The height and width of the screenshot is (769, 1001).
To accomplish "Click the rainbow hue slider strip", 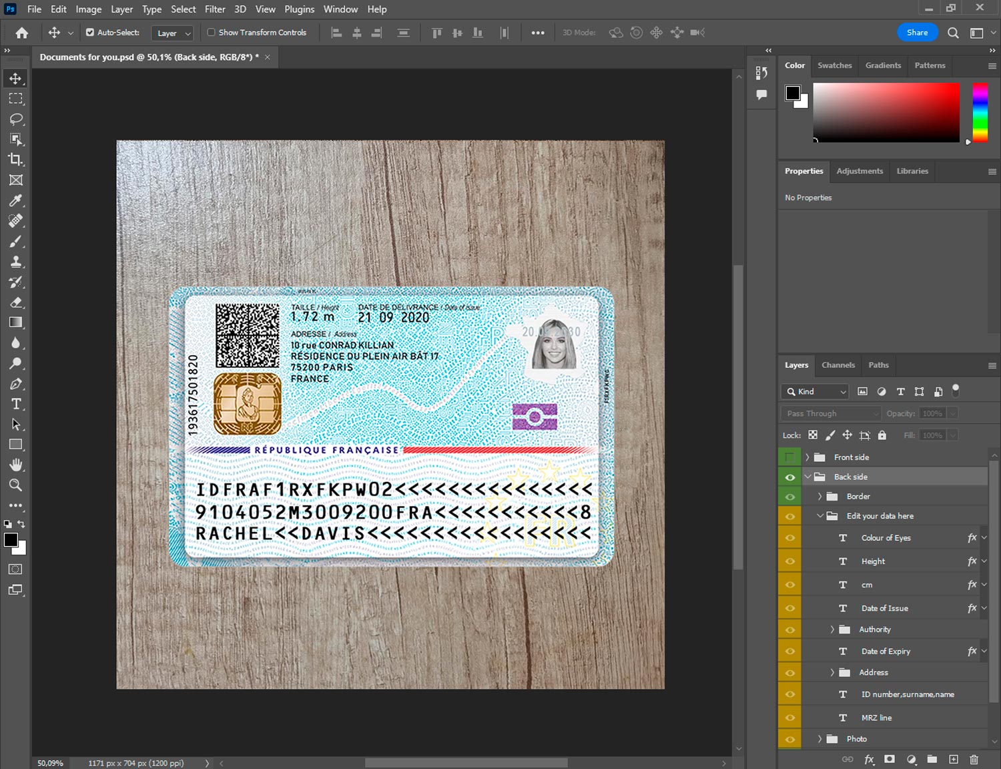I will [x=980, y=111].
